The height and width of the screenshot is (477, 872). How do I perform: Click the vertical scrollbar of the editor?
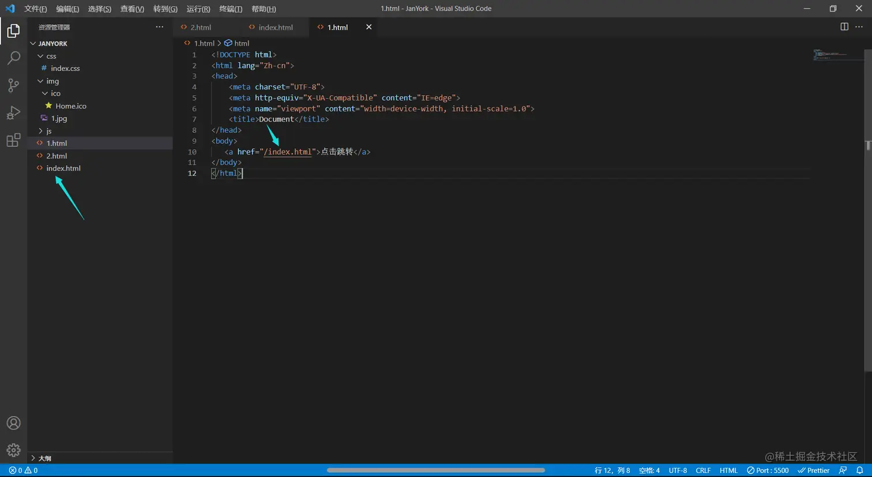868,211
